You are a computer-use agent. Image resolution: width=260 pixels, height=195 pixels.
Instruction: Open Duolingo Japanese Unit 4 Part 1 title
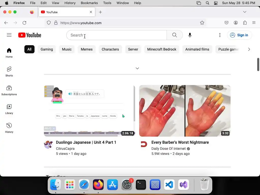86,142
